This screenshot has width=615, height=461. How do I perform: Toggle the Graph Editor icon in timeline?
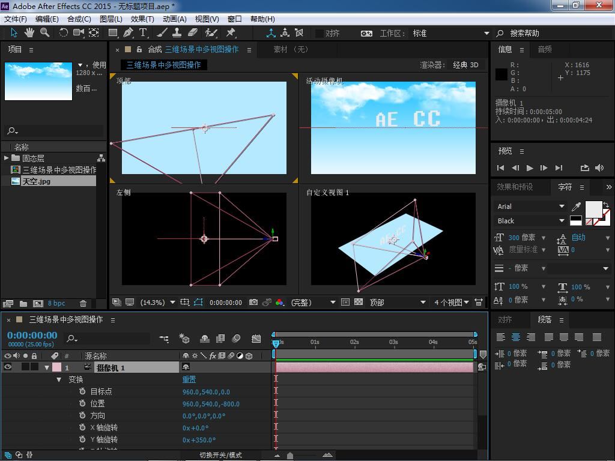pos(256,339)
